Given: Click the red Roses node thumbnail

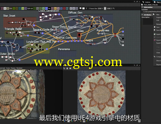Looking at the screenshot, I should 79,35.
